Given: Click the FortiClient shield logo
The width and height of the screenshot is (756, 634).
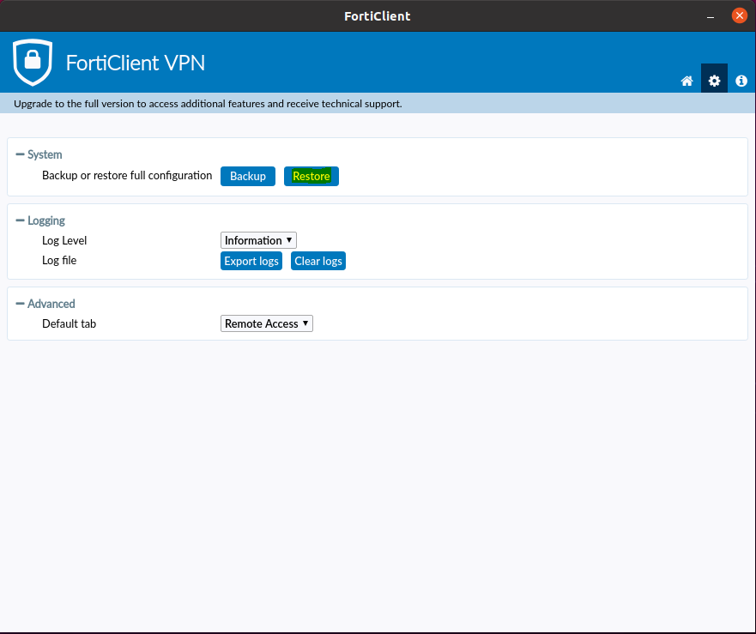Looking at the screenshot, I should [33, 62].
